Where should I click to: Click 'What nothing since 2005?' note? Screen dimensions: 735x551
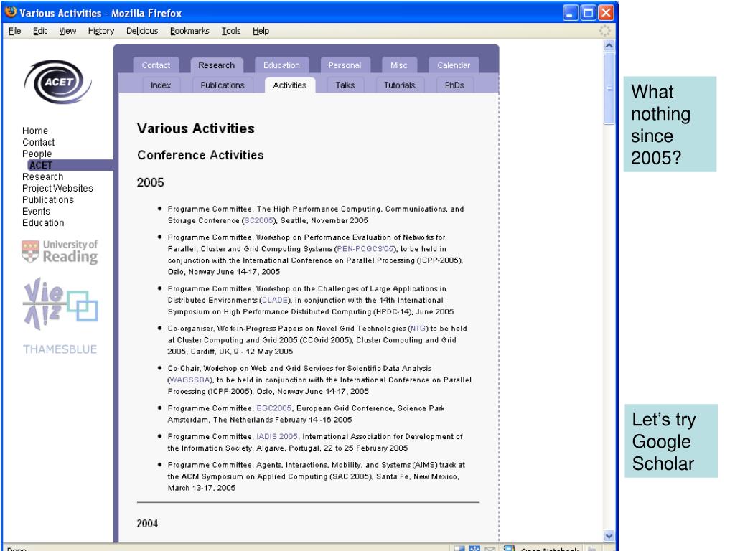(x=670, y=124)
